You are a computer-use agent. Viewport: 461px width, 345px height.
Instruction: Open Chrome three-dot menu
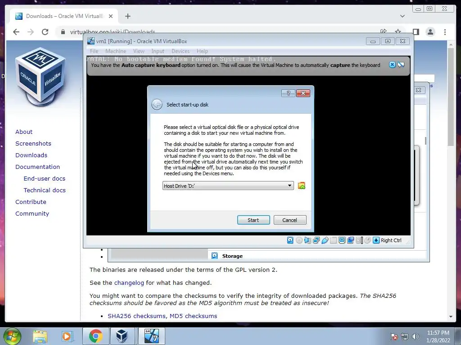click(445, 32)
